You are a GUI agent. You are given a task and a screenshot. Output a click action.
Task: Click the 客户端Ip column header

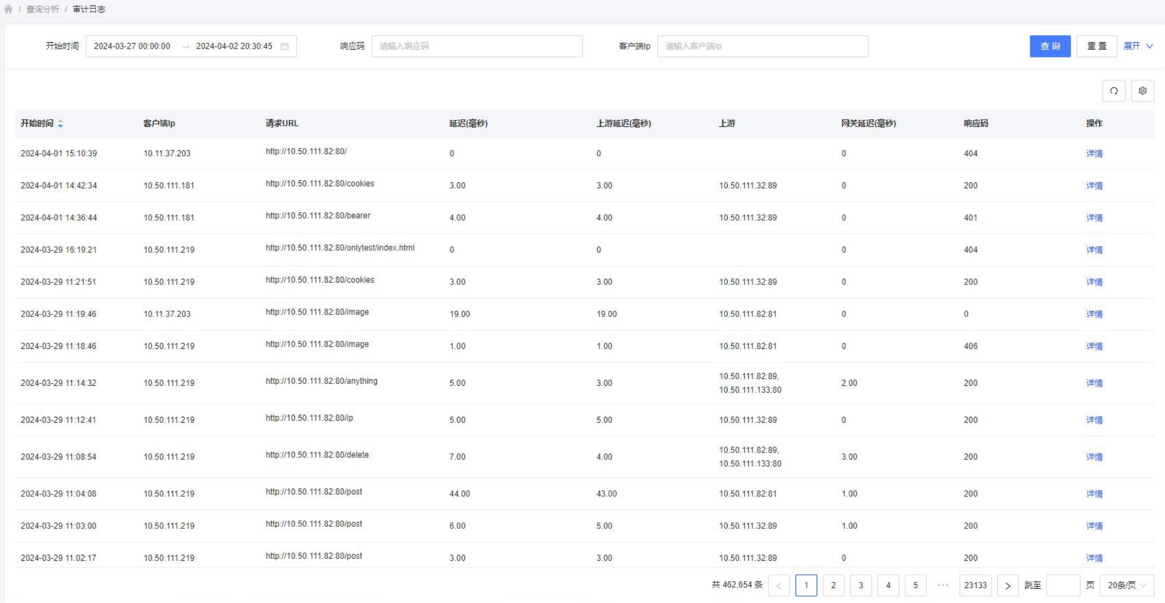click(159, 123)
